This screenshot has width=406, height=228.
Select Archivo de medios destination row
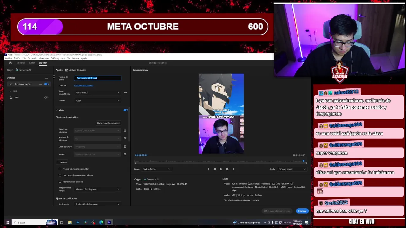tap(29, 84)
